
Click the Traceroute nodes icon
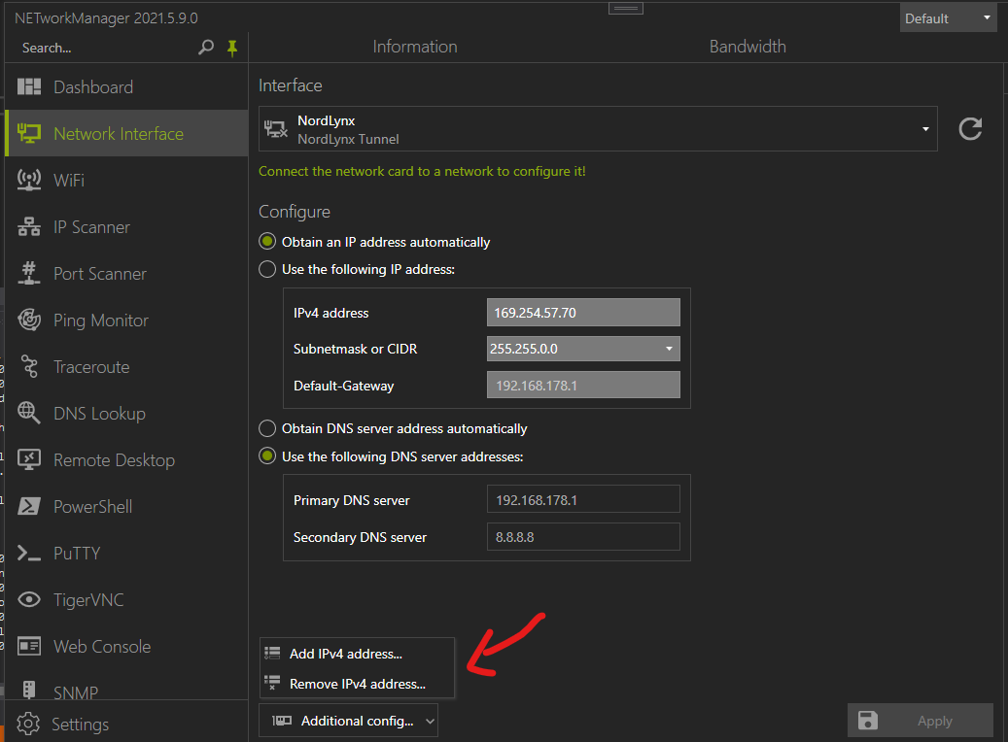29,366
